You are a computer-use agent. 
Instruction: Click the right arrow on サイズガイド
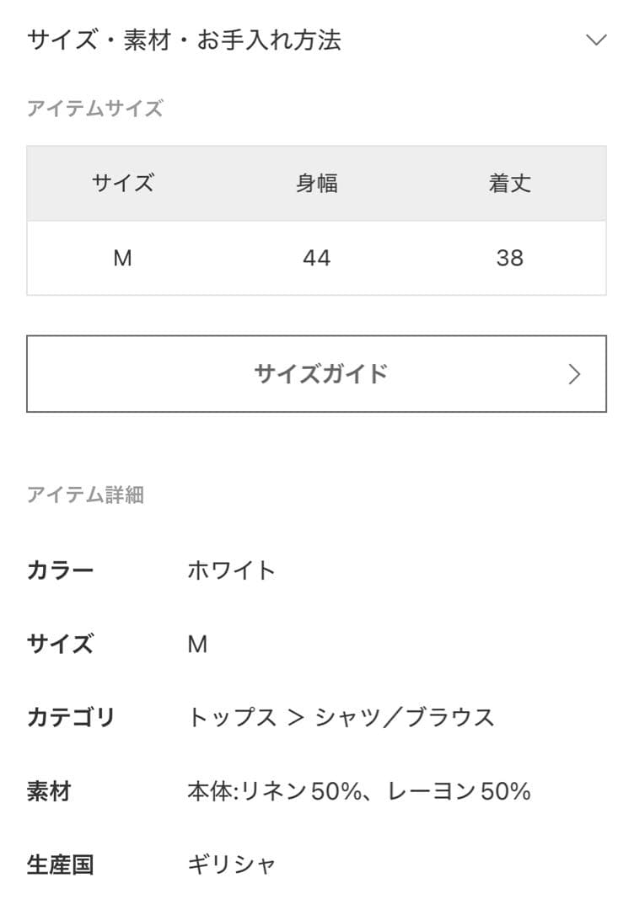click(576, 373)
